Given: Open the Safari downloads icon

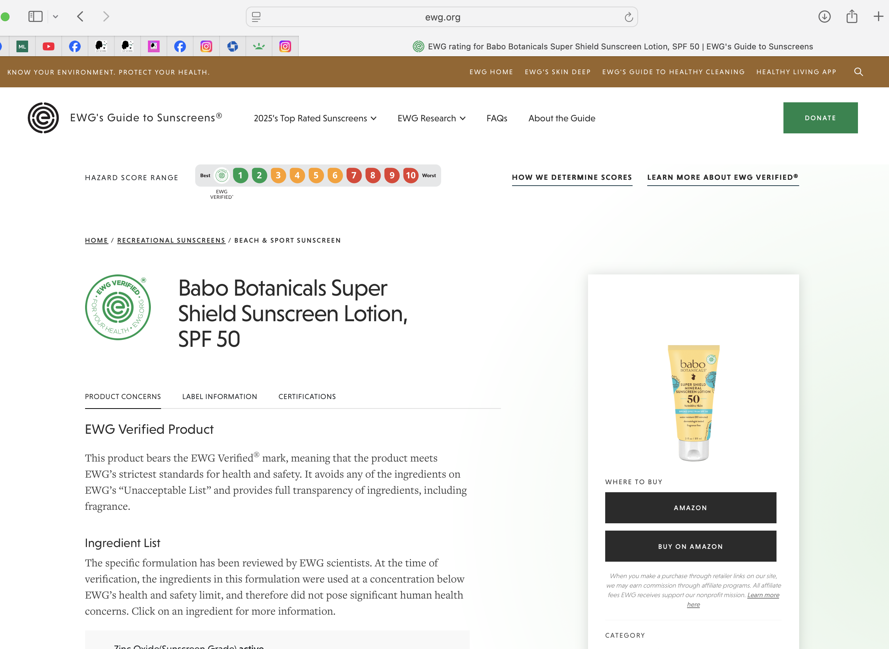Looking at the screenshot, I should [824, 16].
